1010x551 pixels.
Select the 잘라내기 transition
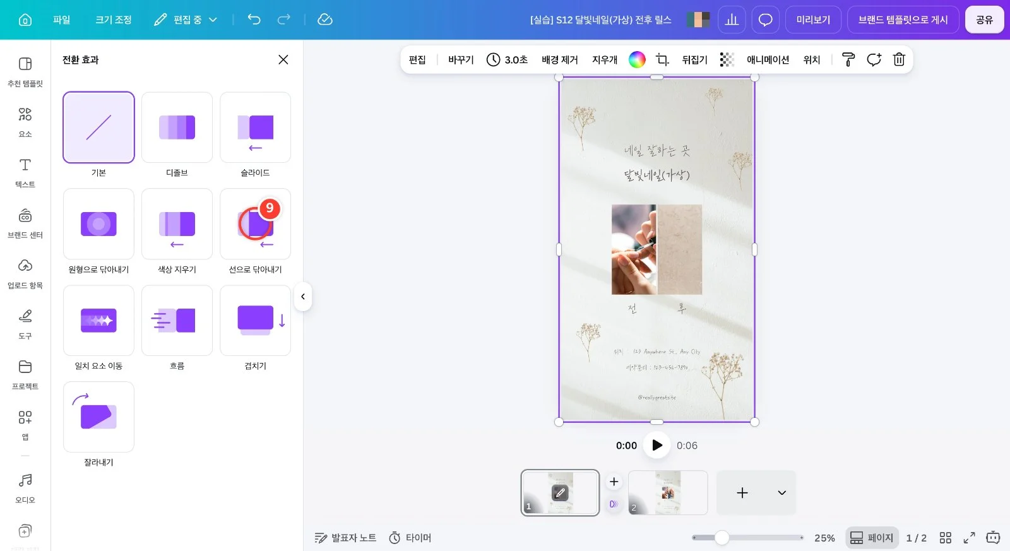tap(98, 417)
